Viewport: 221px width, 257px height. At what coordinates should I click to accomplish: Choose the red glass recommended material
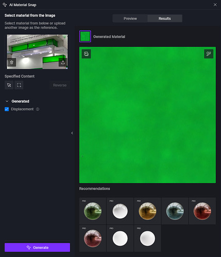pyautogui.click(x=202, y=211)
